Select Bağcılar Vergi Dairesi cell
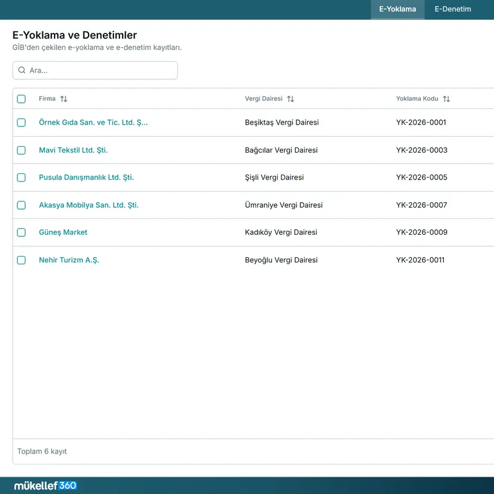The height and width of the screenshot is (494, 494). pos(281,150)
